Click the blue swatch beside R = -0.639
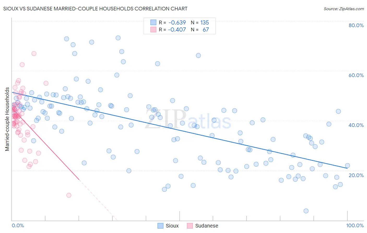The height and width of the screenshot is (233, 367). pos(153,22)
